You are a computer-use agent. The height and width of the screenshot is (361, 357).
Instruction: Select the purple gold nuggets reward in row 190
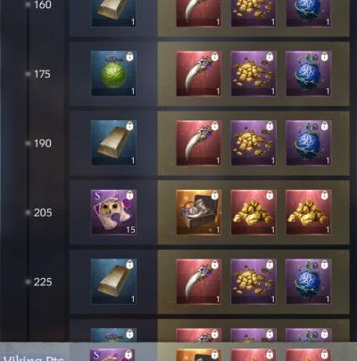(x=253, y=143)
